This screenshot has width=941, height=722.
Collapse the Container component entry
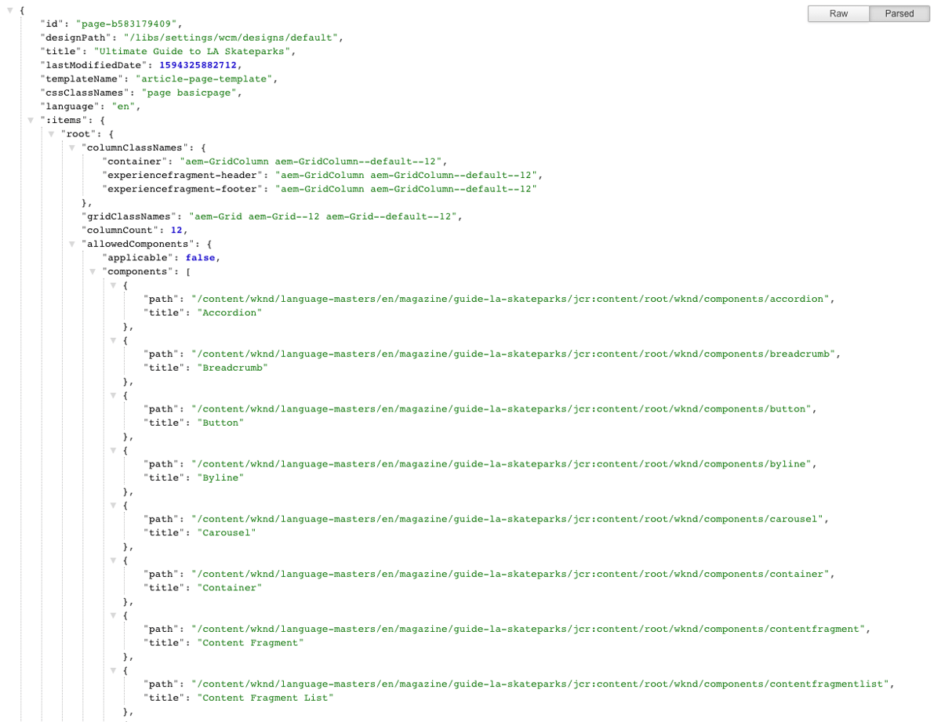click(112, 561)
